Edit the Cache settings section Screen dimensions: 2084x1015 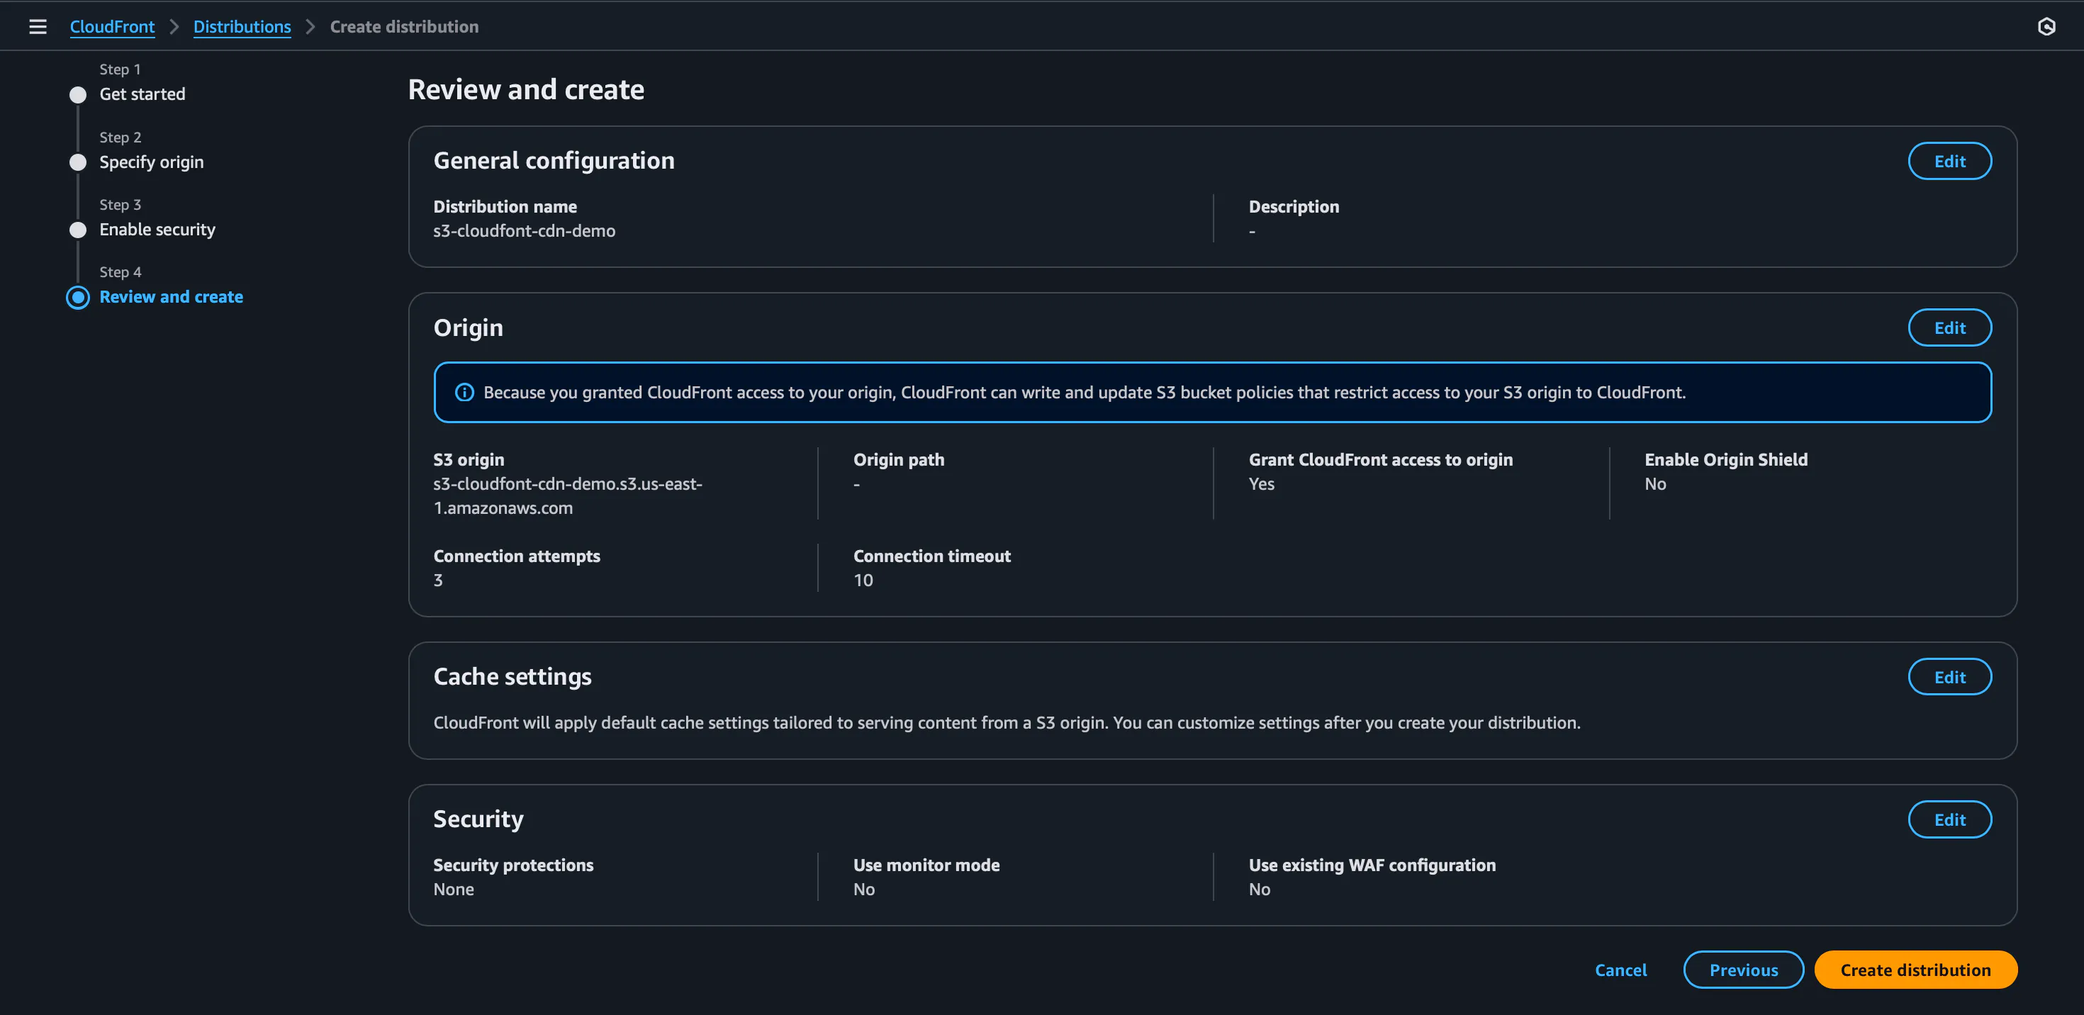point(1950,677)
